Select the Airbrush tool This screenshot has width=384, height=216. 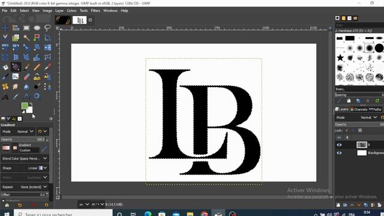(x=47, y=67)
